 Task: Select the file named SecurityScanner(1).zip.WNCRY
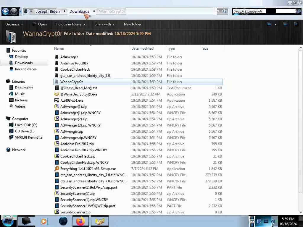(84, 200)
